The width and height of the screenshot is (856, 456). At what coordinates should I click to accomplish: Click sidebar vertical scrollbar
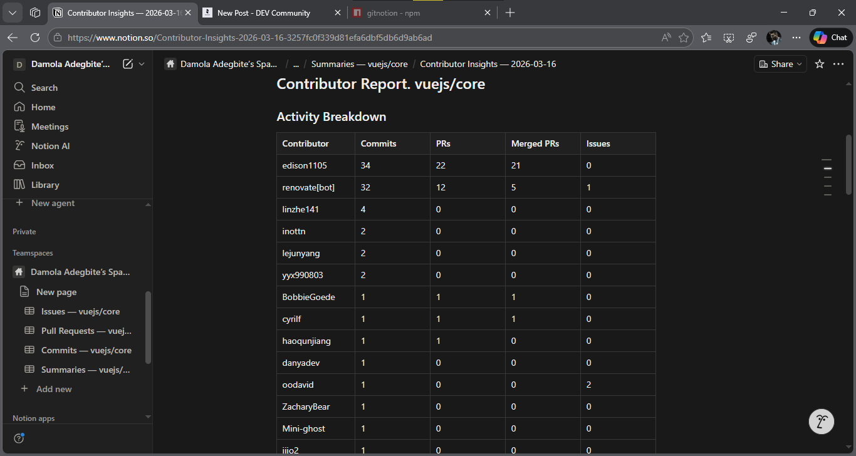148,328
